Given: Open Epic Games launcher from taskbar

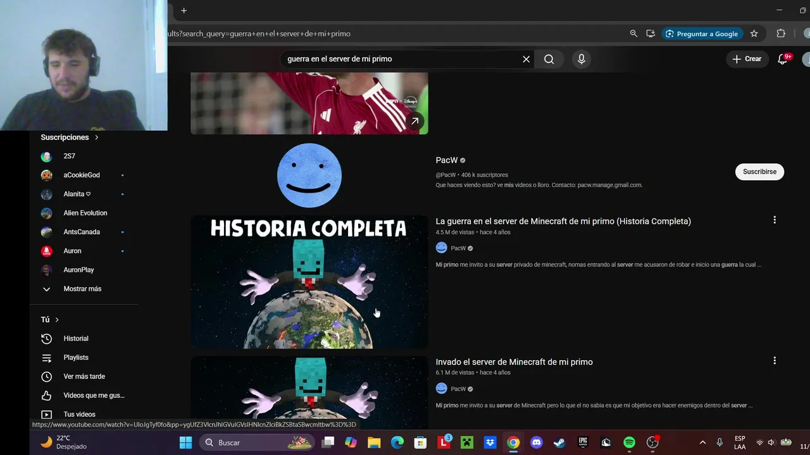Looking at the screenshot, I should [583, 443].
